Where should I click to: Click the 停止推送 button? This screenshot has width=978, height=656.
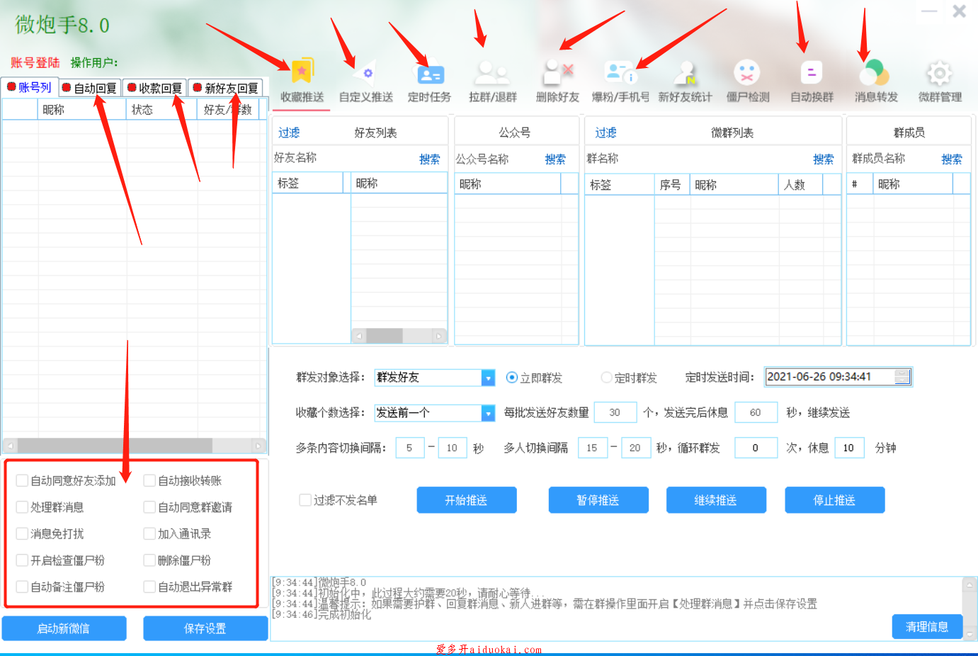click(835, 500)
